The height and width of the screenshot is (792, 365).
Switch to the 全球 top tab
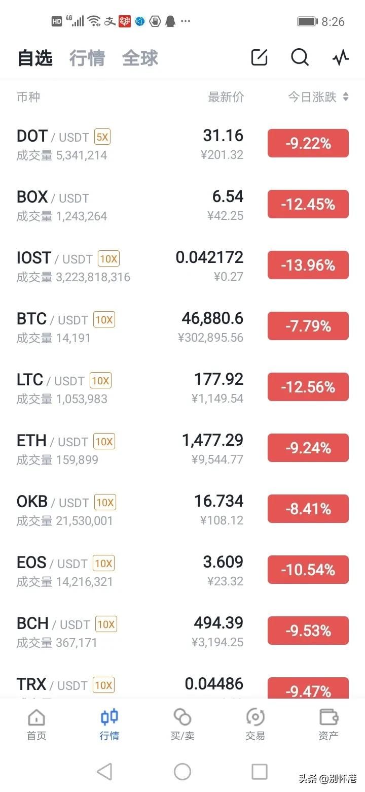140,58
